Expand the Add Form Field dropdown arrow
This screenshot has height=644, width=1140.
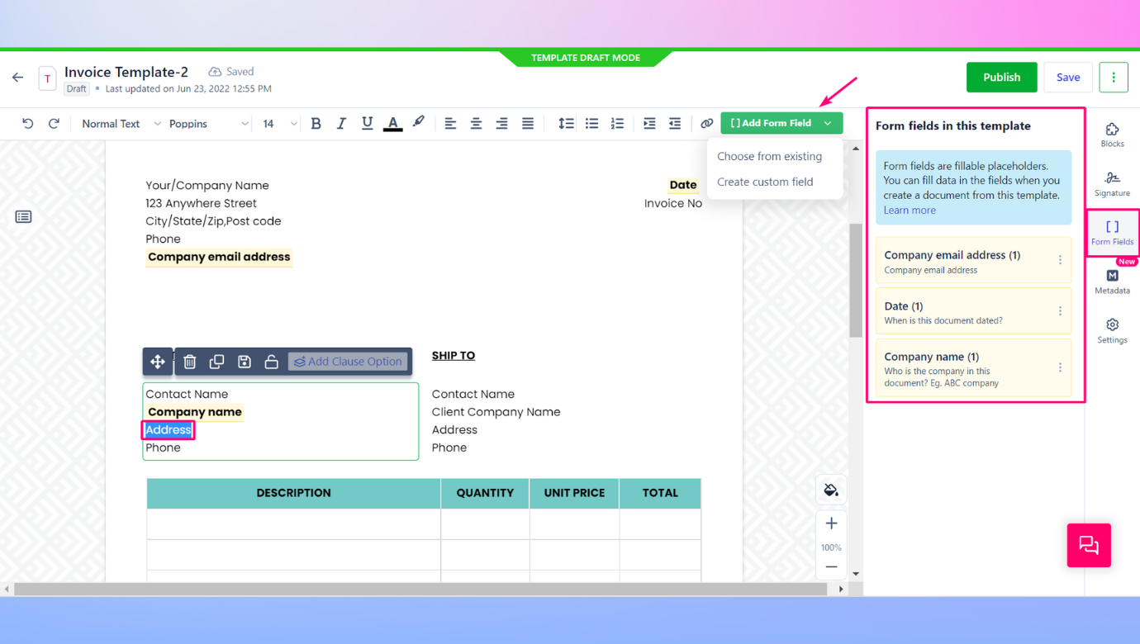(828, 123)
